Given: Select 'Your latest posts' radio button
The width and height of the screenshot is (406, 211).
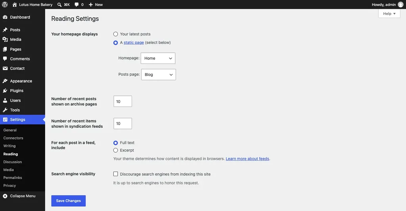Looking at the screenshot, I should (x=115, y=34).
